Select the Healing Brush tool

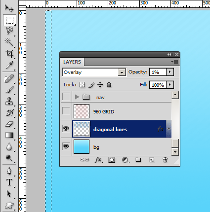[9, 78]
